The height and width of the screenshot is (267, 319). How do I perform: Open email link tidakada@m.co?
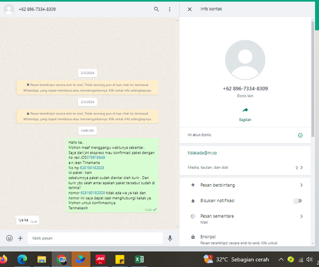click(x=202, y=153)
